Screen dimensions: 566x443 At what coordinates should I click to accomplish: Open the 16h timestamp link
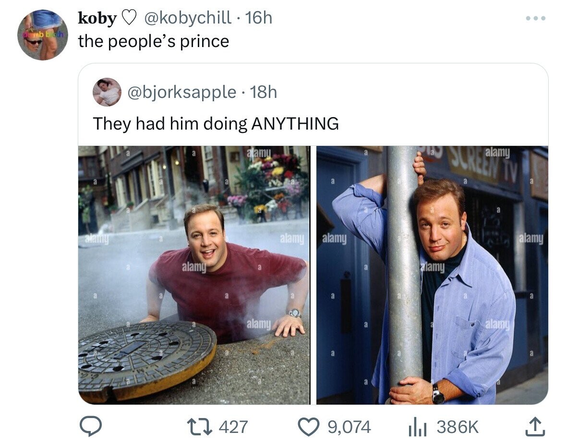coord(258,17)
